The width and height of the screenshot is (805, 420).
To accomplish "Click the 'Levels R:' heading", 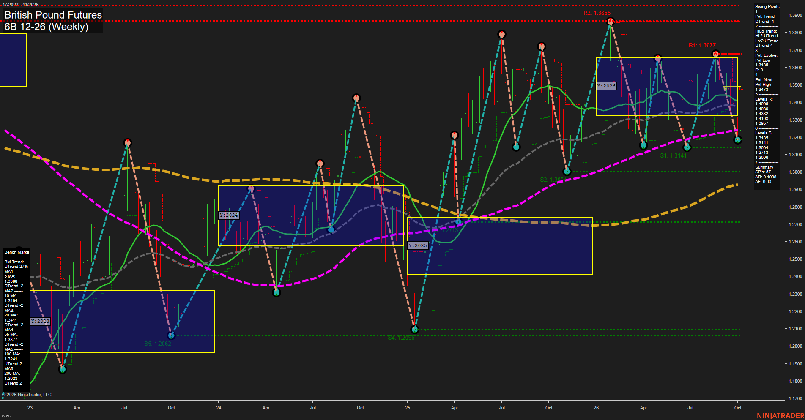I will (764, 99).
